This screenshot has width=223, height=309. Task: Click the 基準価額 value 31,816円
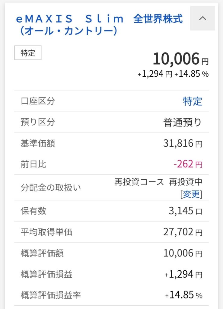click(183, 143)
